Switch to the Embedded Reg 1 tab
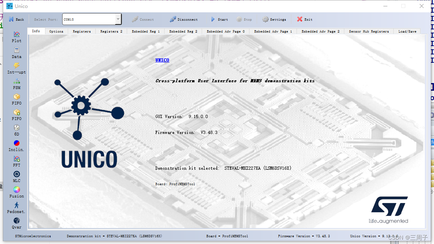434x244 pixels. pos(145,31)
